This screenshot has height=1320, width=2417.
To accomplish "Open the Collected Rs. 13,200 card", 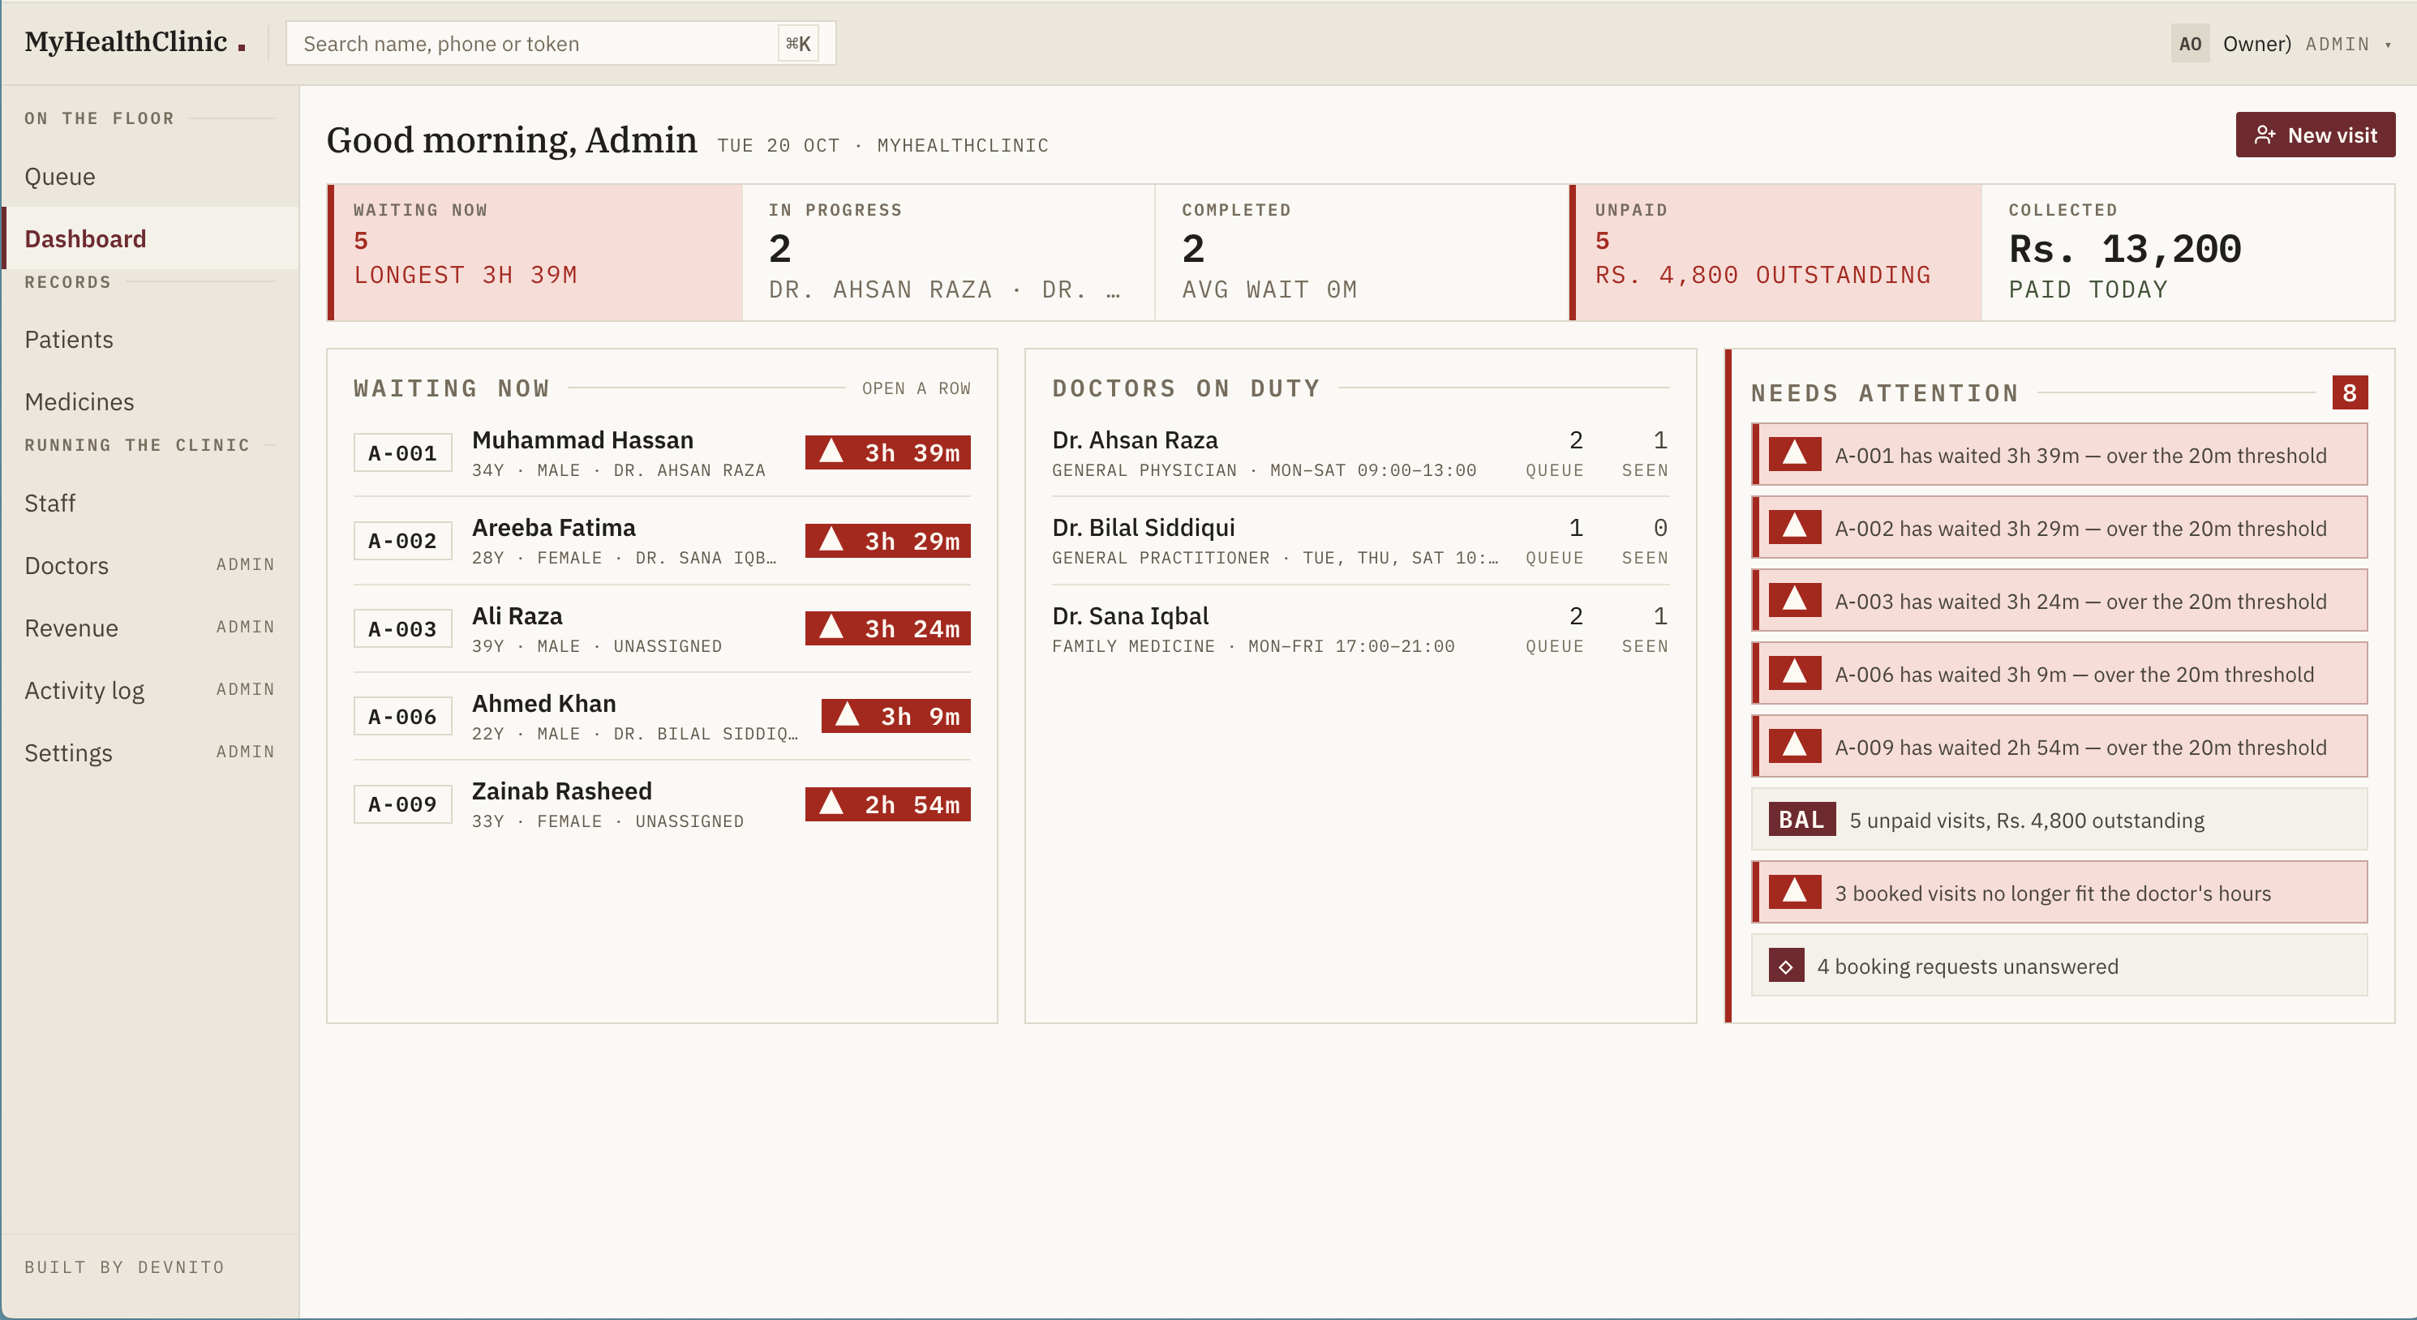I will tap(2188, 252).
